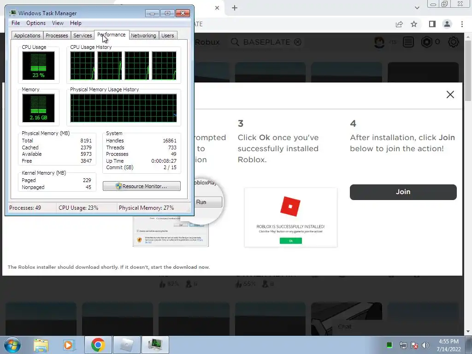The image size is (472, 354).
Task: Close the current Chrome tab
Action: pyautogui.click(x=217, y=8)
